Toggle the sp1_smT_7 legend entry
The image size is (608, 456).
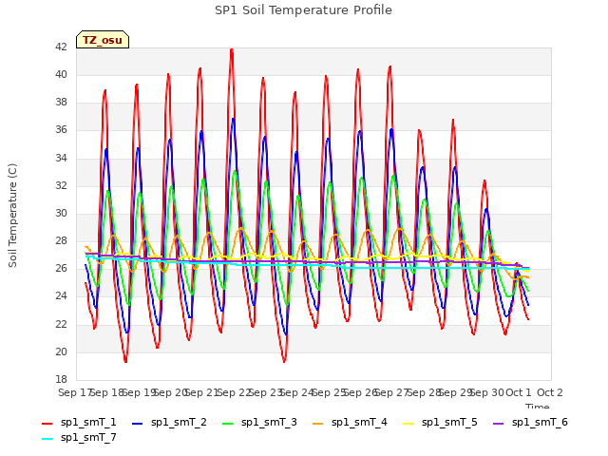79,437
